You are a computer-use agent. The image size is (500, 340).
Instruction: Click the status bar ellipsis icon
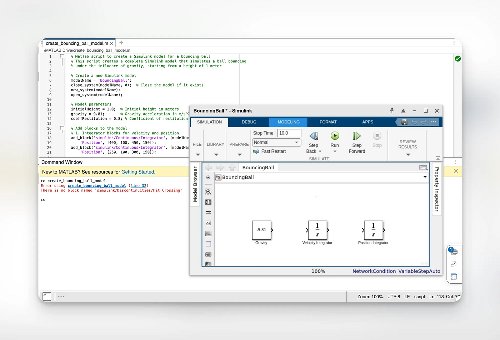61,297
